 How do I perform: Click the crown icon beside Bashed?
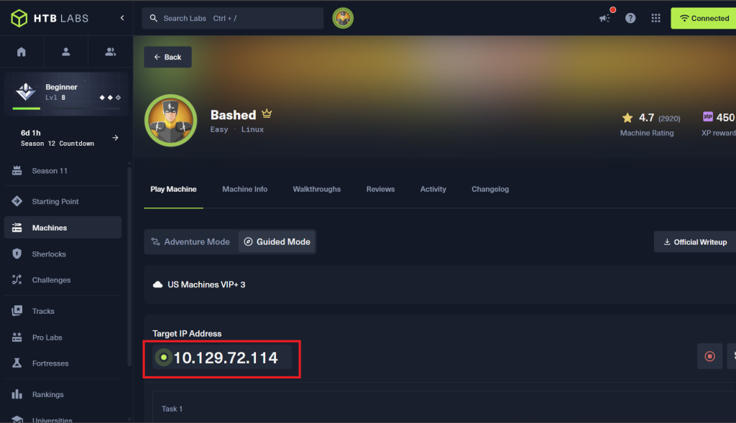pos(267,113)
